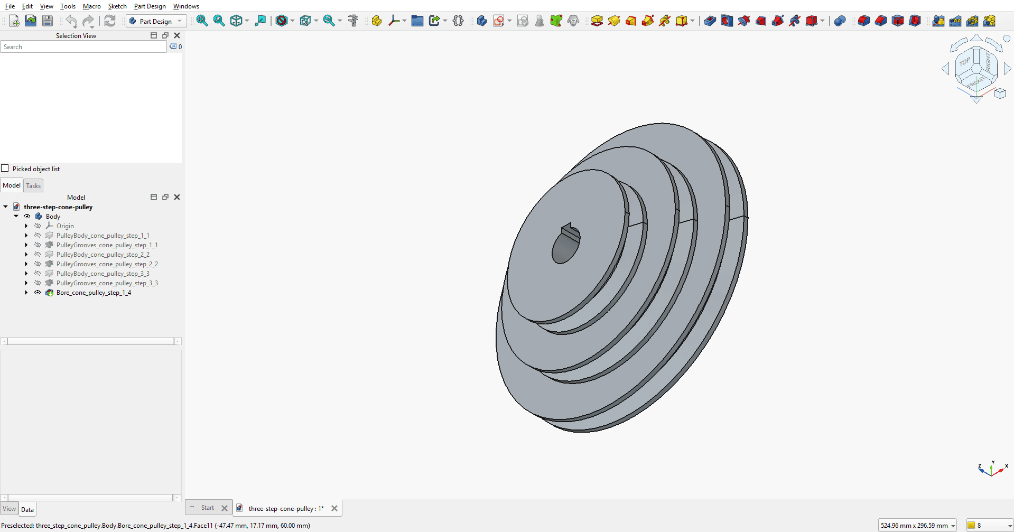1014x532 pixels.
Task: Toggle visibility of Bore_cone_pulley_step_1_4
Action: pos(38,292)
